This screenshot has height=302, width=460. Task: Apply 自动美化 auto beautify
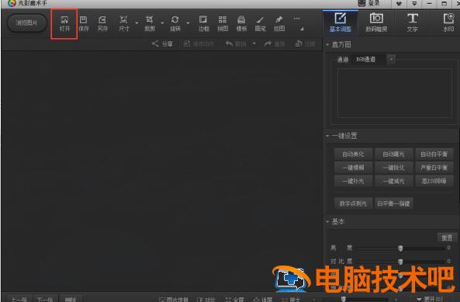(353, 154)
